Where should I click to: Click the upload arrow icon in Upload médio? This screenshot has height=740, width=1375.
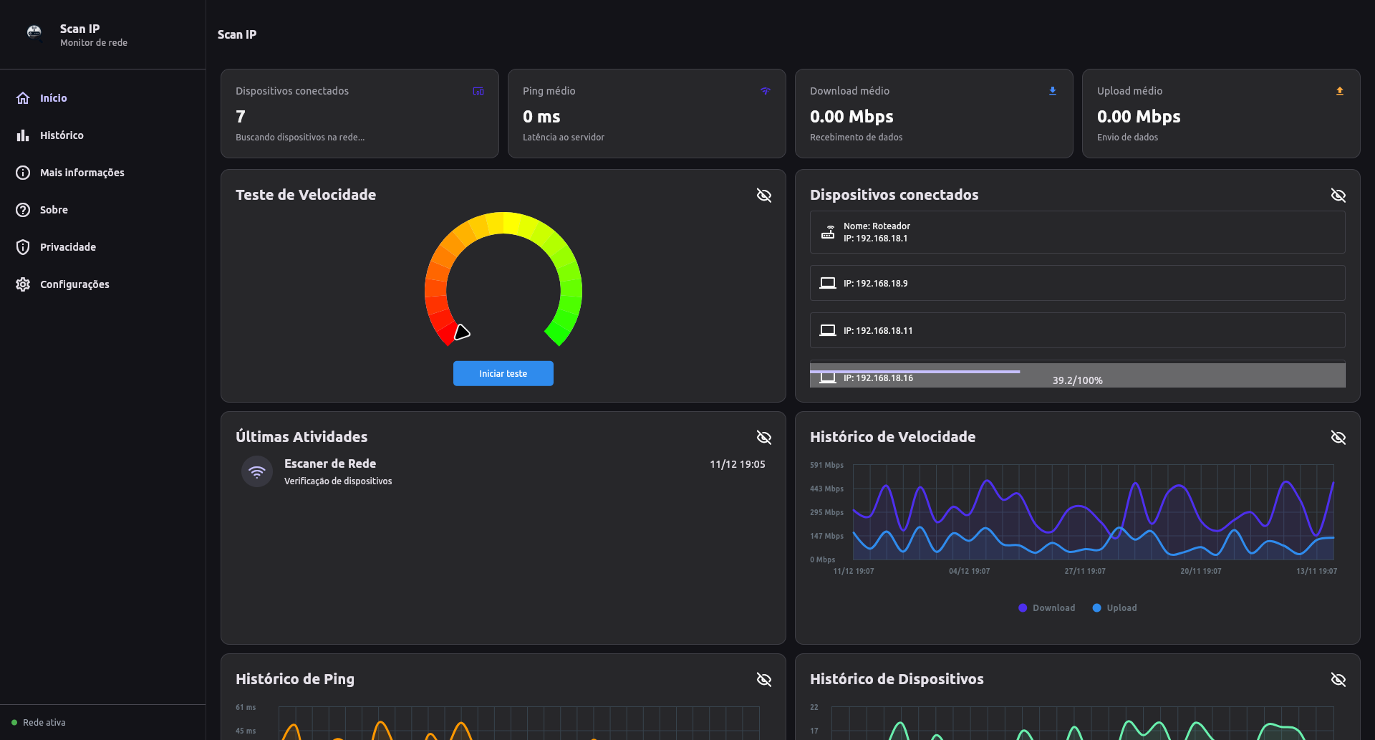point(1340,91)
